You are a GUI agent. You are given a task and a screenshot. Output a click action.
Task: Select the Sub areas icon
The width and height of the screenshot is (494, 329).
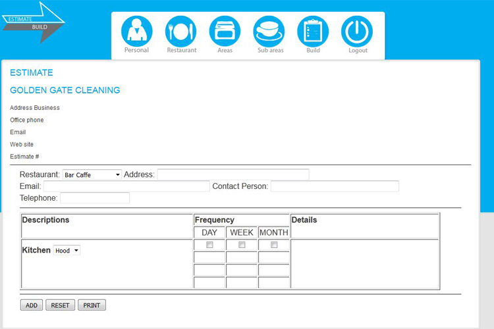pyautogui.click(x=269, y=32)
